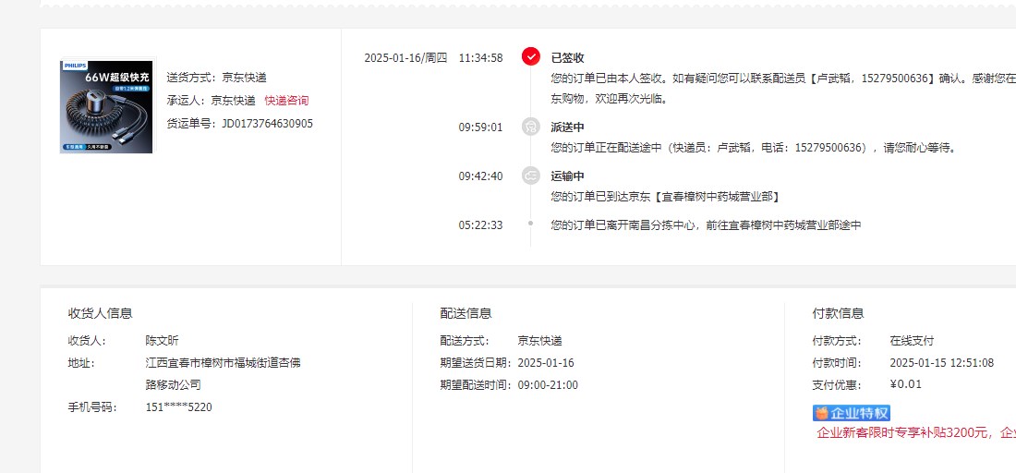Image resolution: width=1016 pixels, height=473 pixels.
Task: Click the red checkmark 已签收 status icon
Action: coord(531,57)
